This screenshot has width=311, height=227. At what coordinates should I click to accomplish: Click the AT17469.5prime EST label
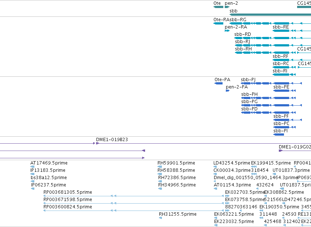coord(49,163)
